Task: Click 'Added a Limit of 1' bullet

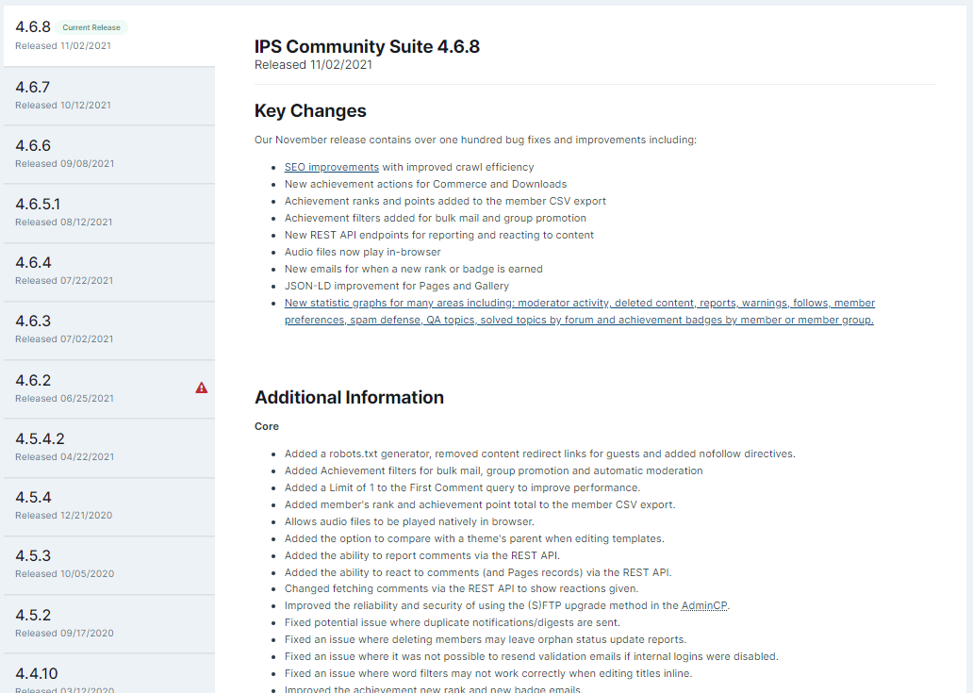Action: (x=462, y=487)
